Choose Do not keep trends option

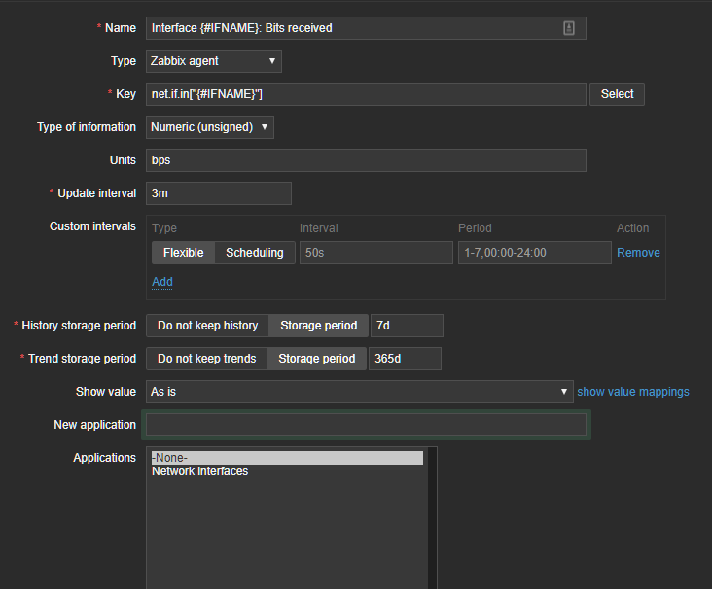(206, 359)
